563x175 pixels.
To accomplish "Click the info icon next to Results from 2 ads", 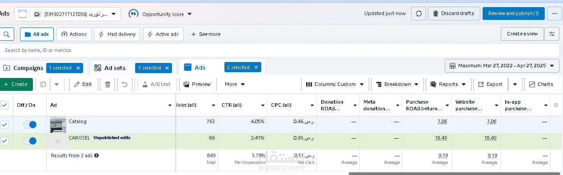I will tap(96, 156).
